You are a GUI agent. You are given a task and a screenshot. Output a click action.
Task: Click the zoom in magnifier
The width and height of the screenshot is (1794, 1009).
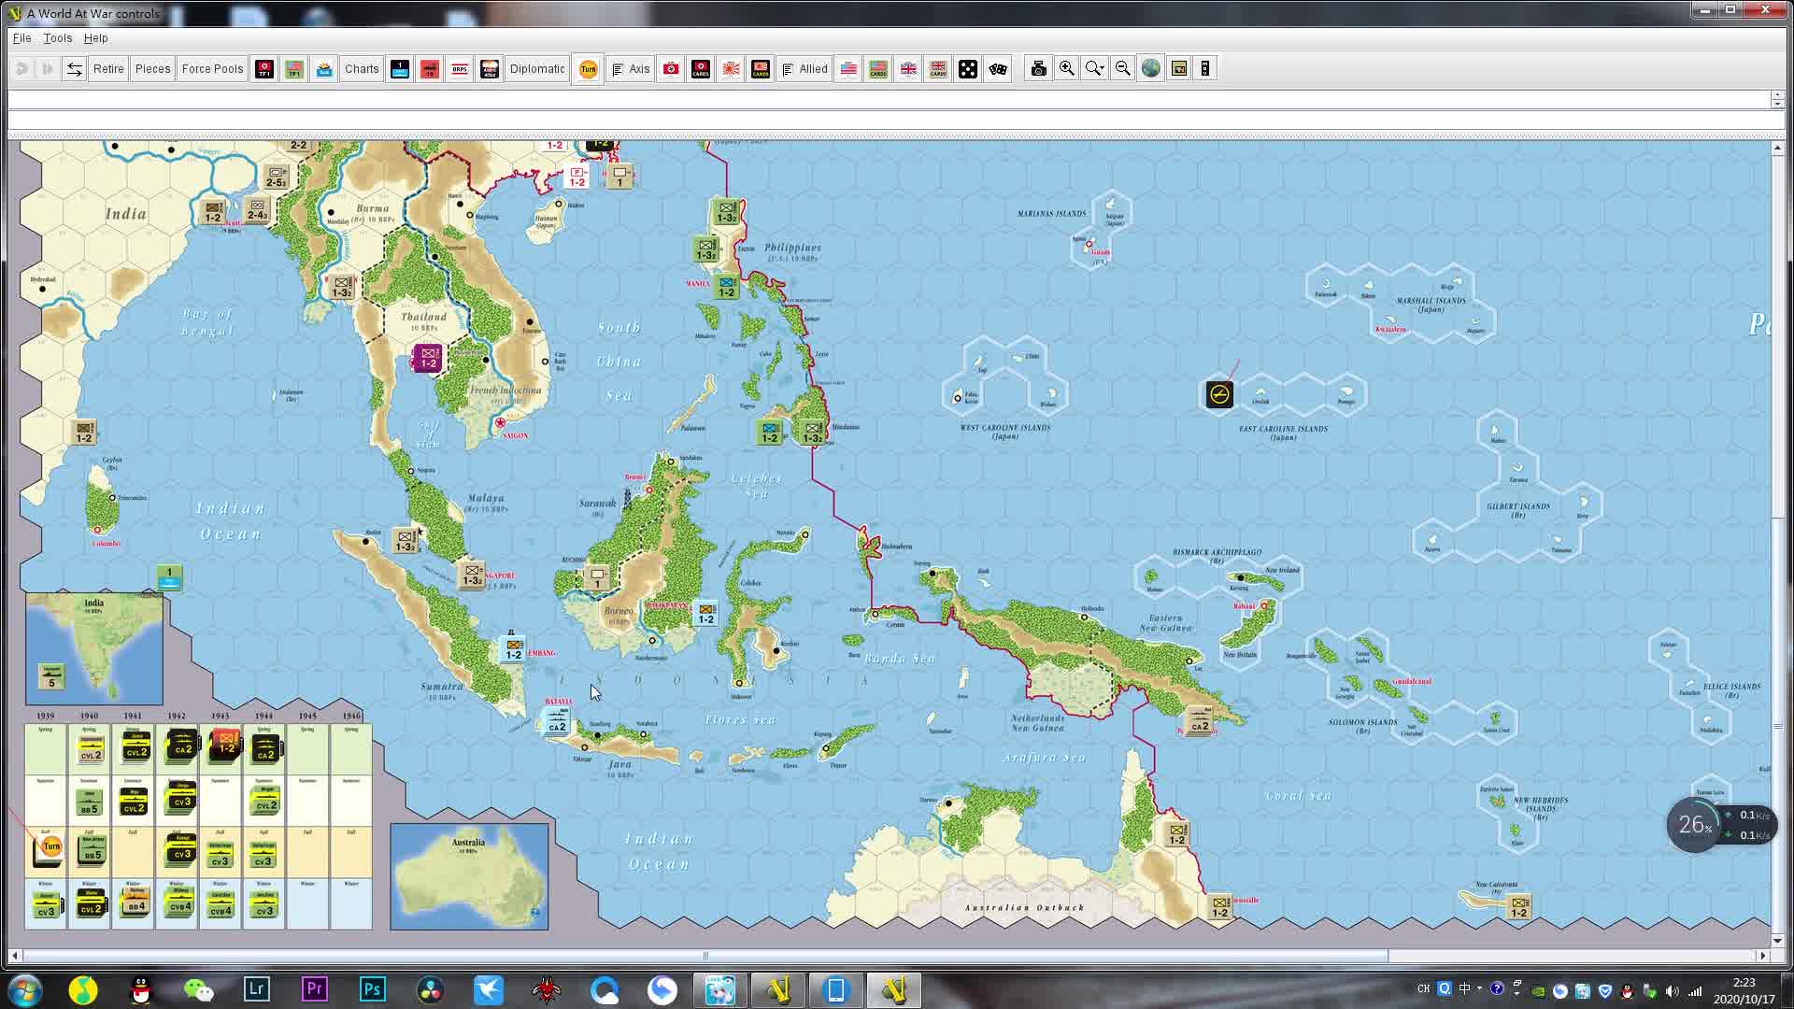tap(1066, 68)
